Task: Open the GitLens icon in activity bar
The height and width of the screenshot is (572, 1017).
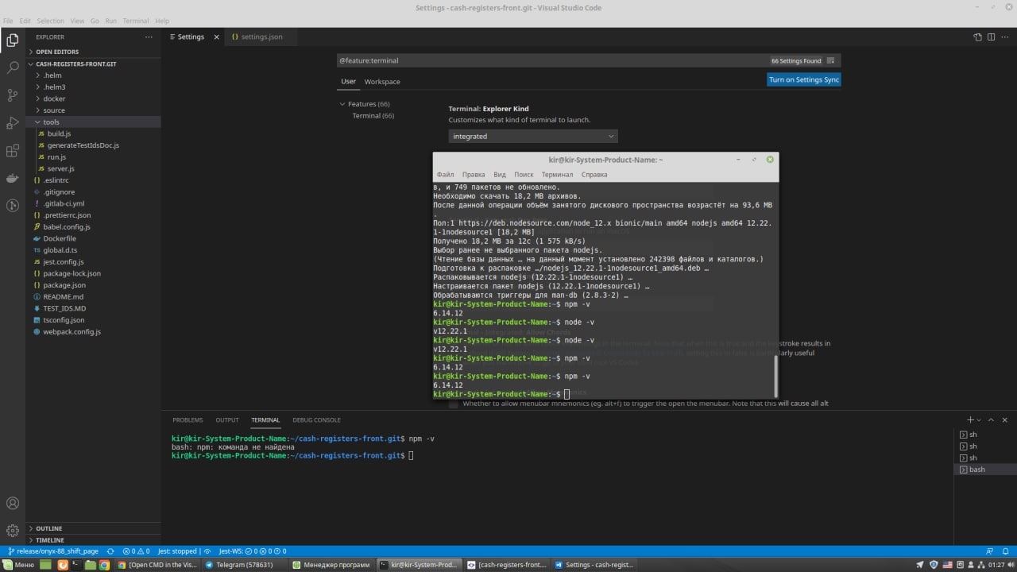Action: pos(13,206)
